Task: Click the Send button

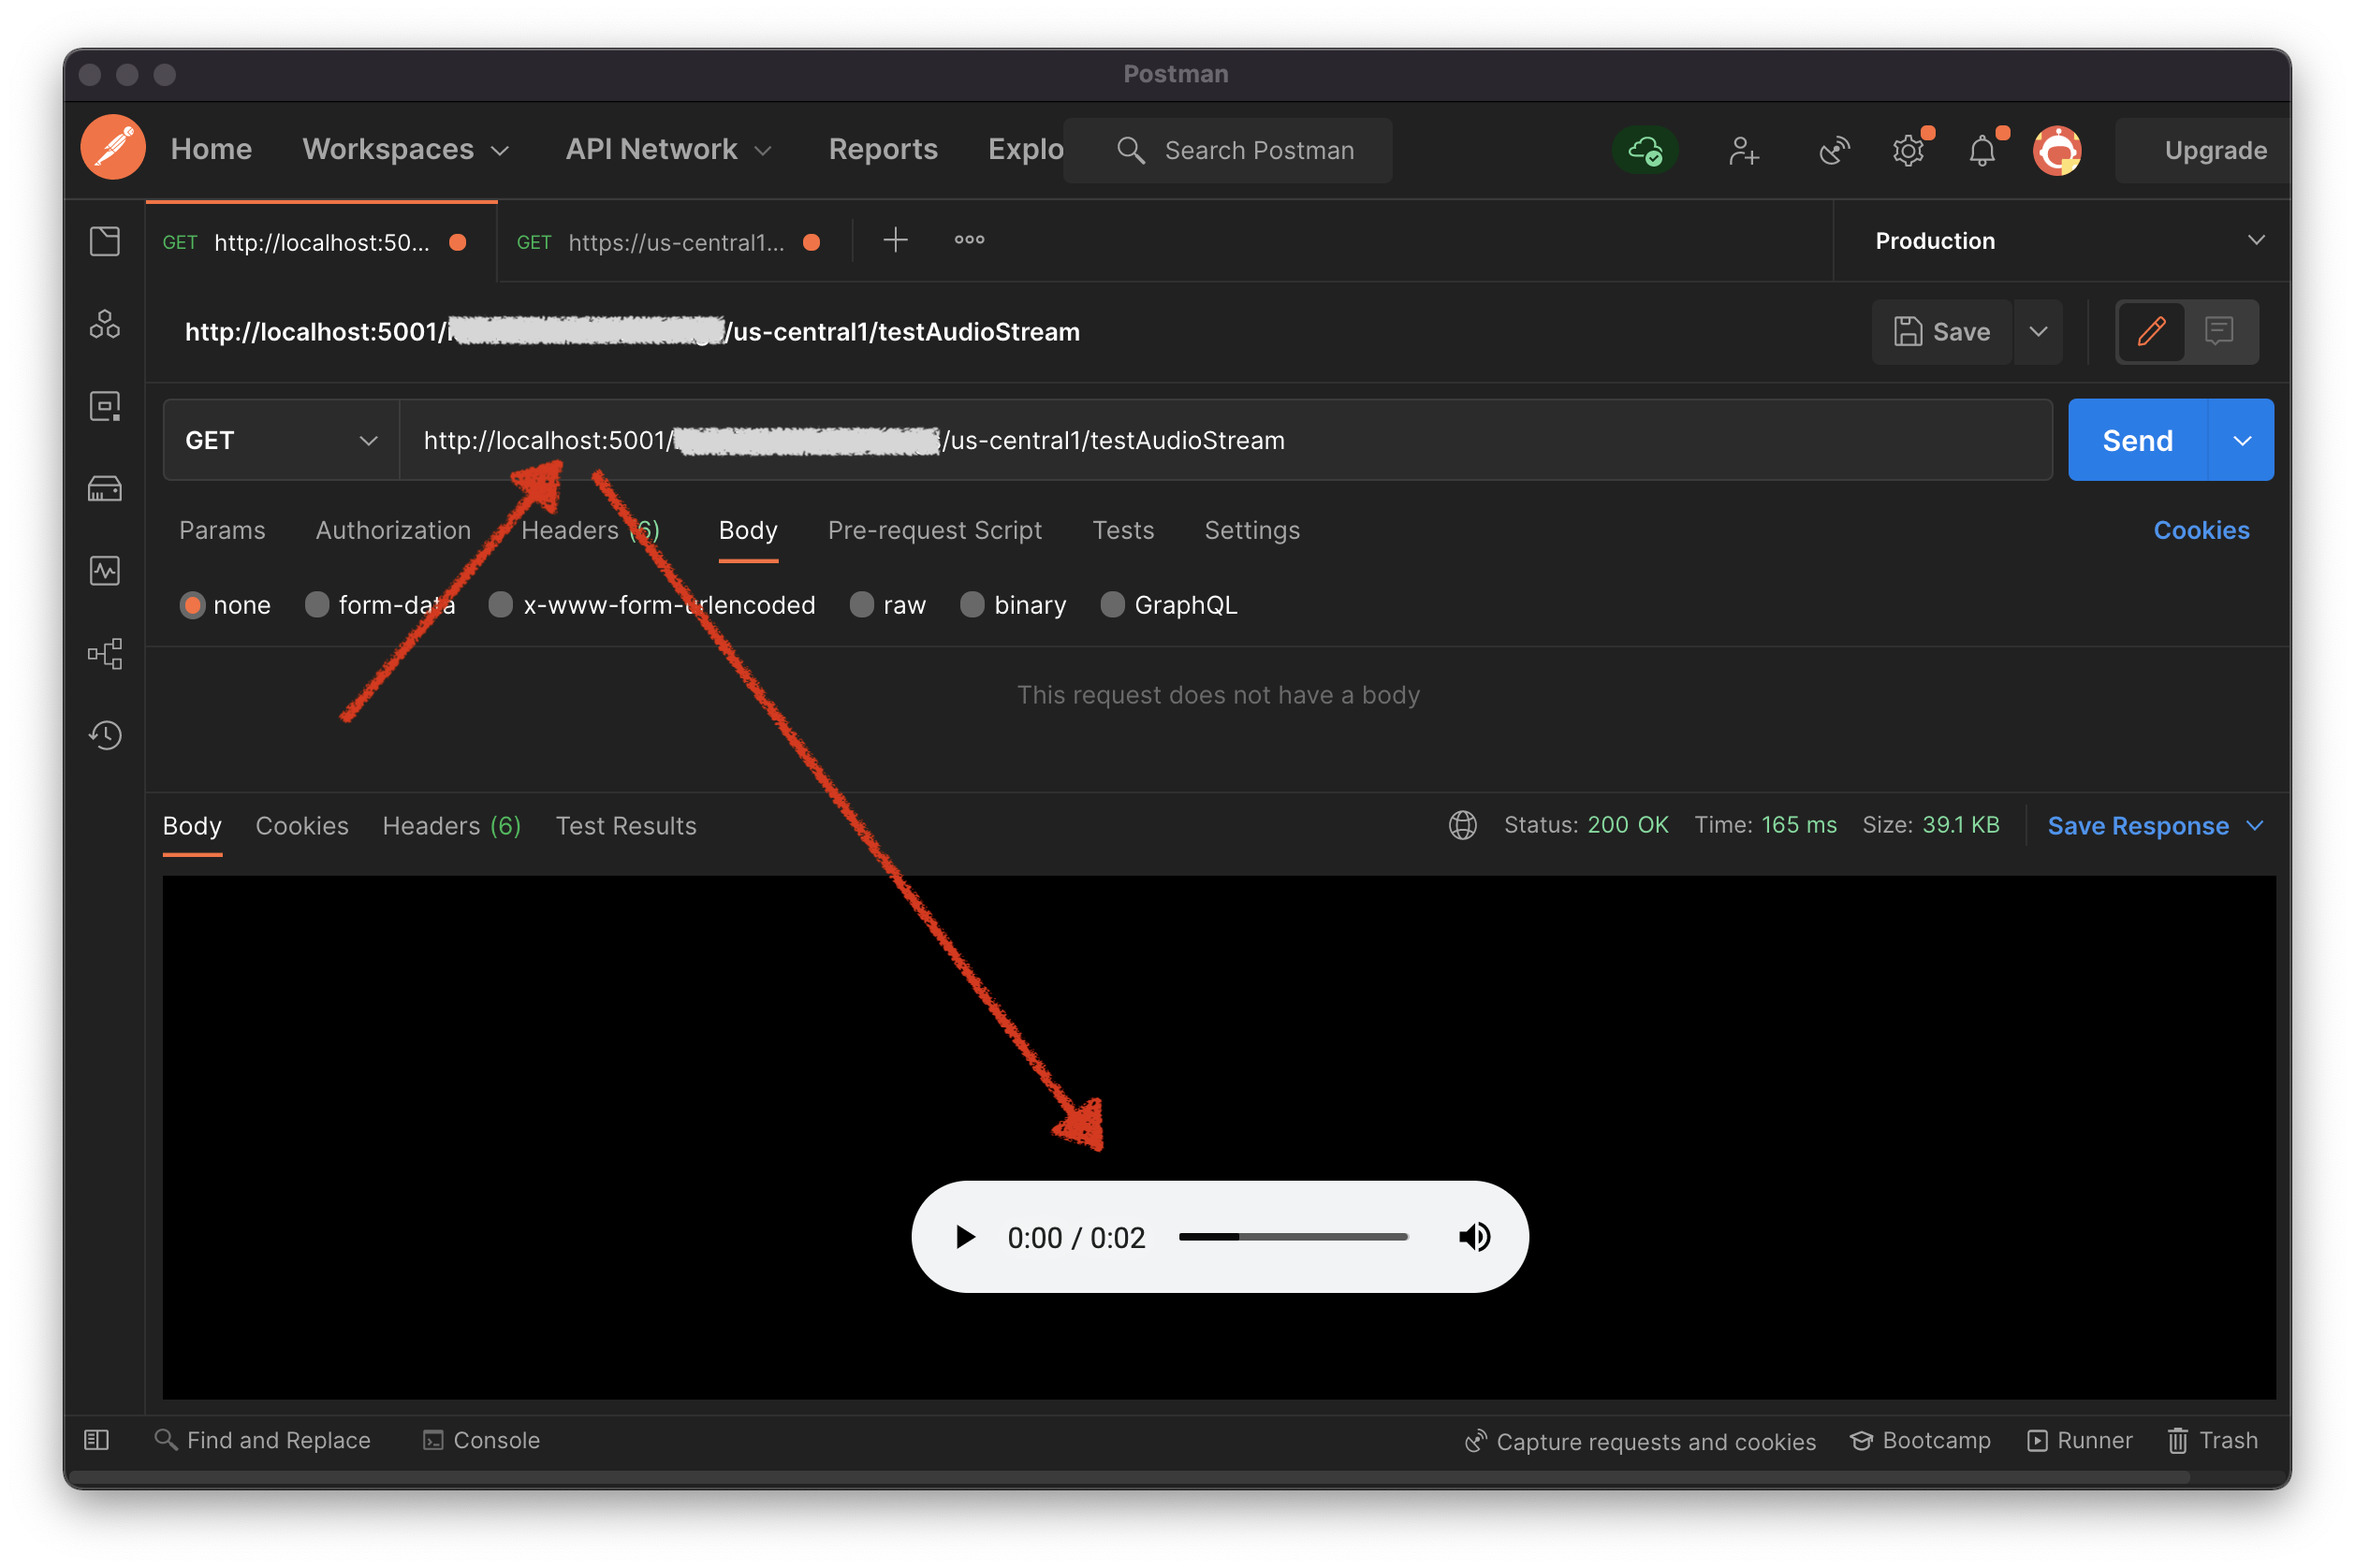Action: pos(2137,440)
